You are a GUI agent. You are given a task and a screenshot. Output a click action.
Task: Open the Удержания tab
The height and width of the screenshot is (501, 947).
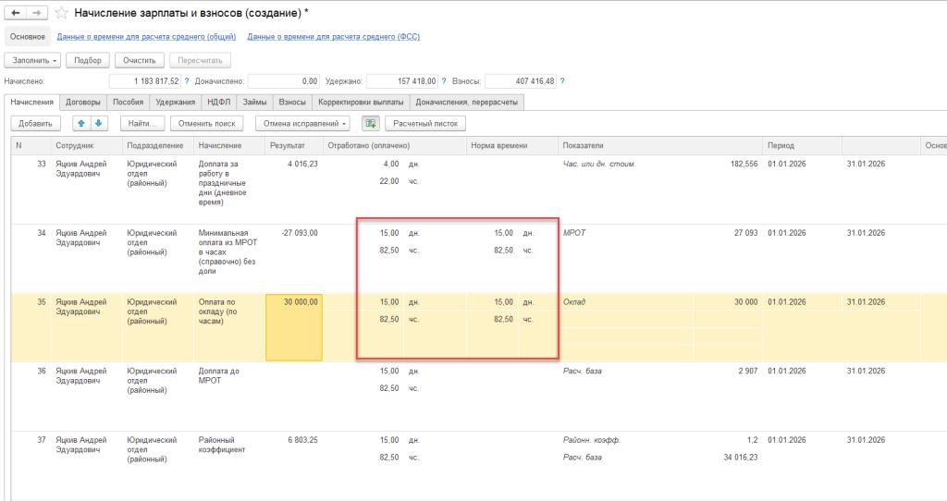click(175, 102)
